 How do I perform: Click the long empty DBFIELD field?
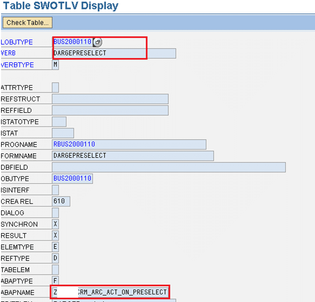(169, 167)
